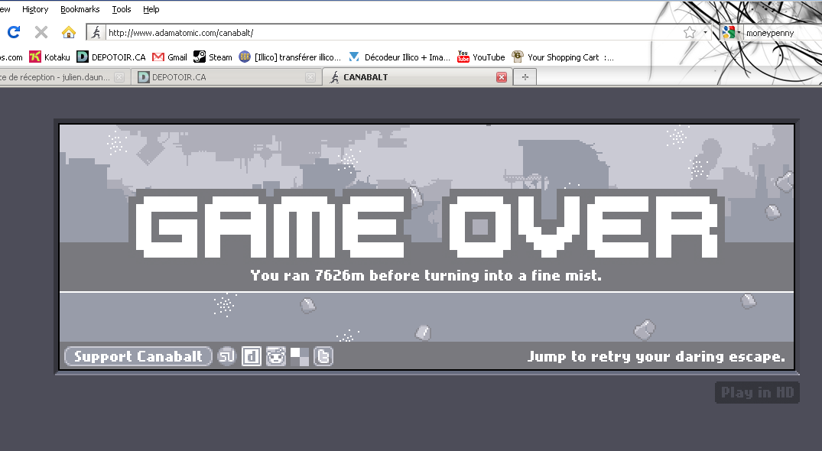Share Canabalt on Delicious

[x=300, y=356]
